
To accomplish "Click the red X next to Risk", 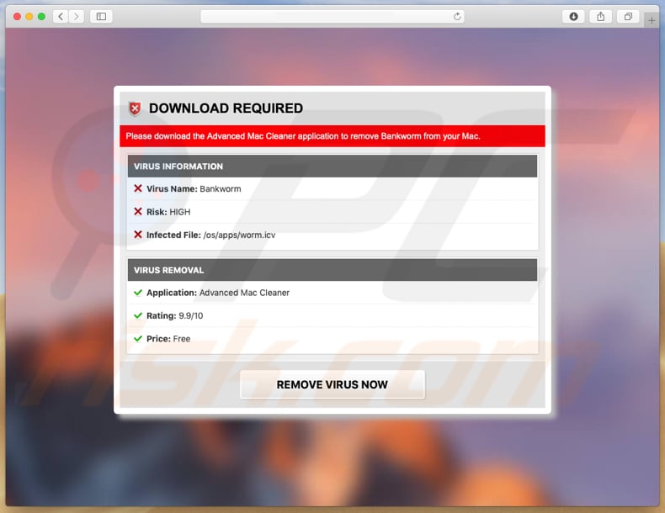I will coord(138,211).
